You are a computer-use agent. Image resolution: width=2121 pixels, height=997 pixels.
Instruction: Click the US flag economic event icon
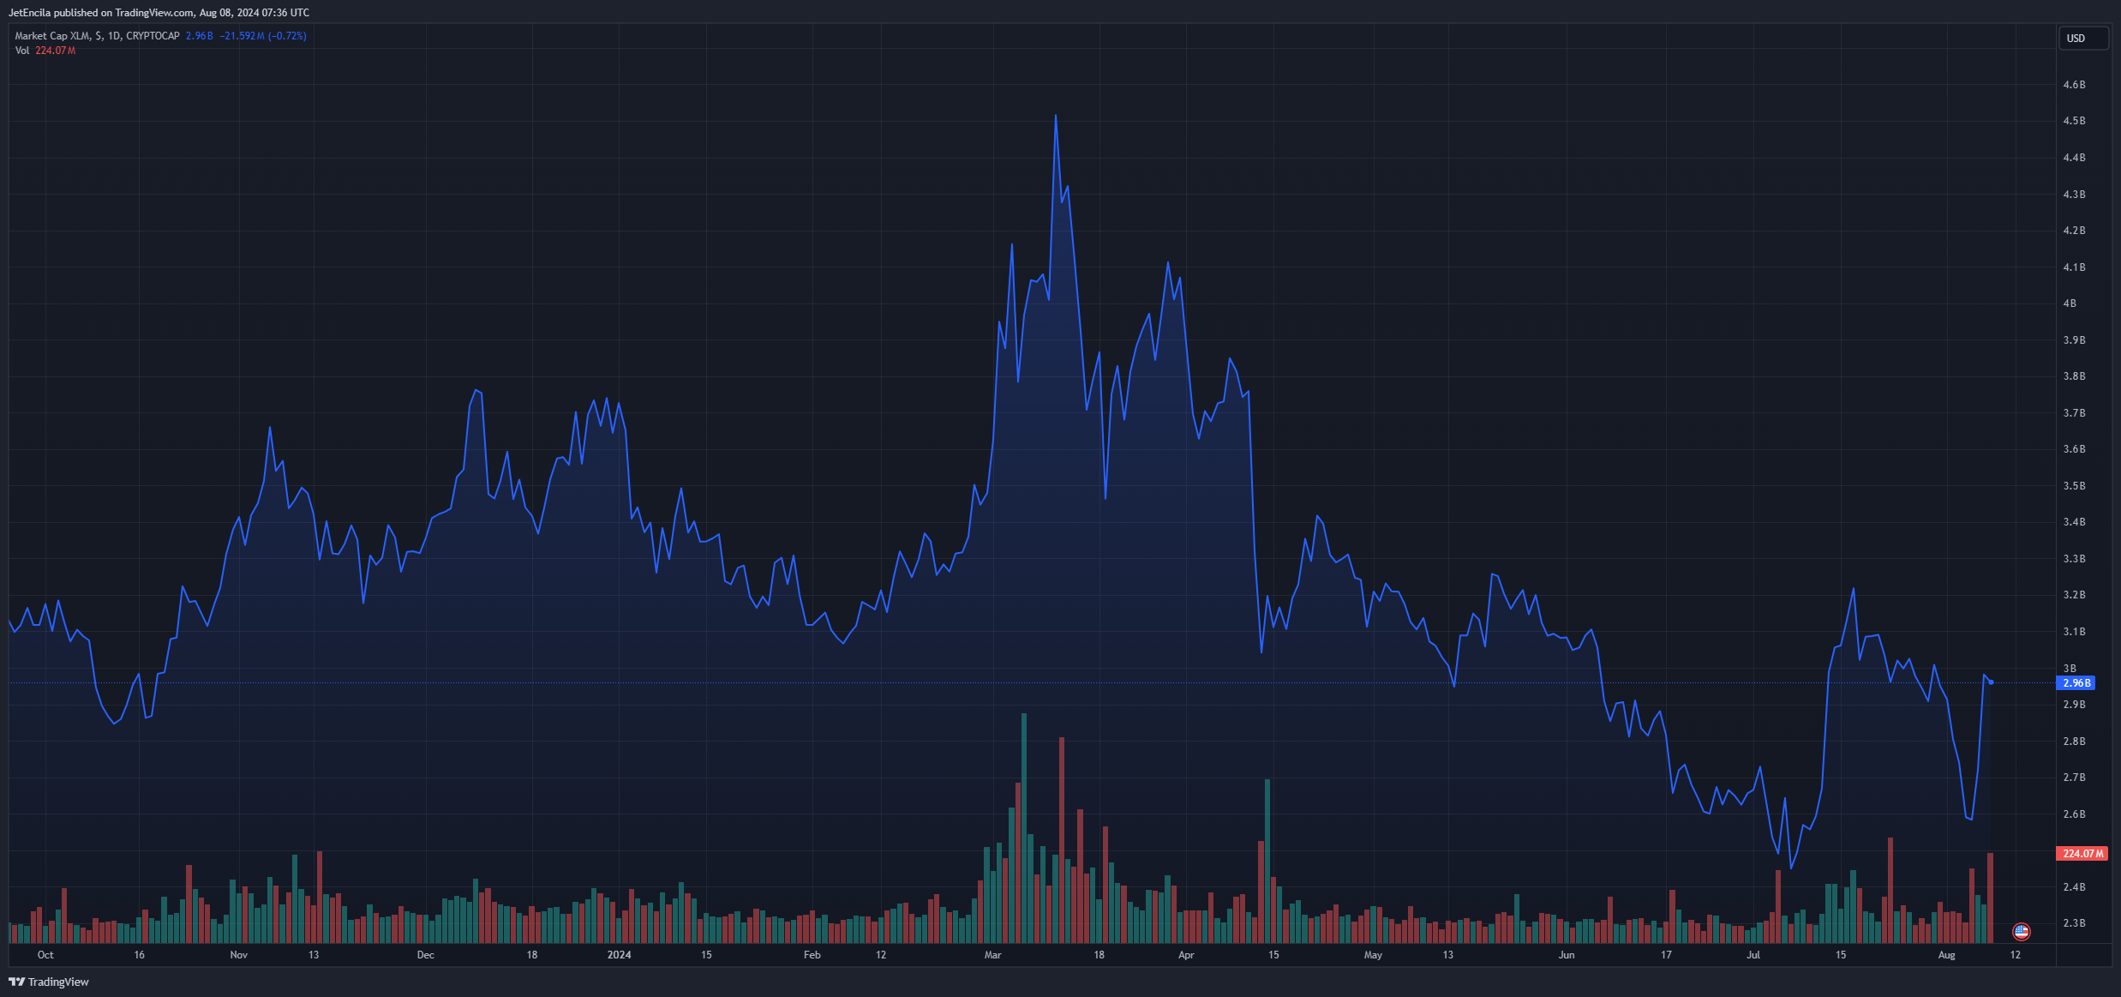click(x=2021, y=931)
